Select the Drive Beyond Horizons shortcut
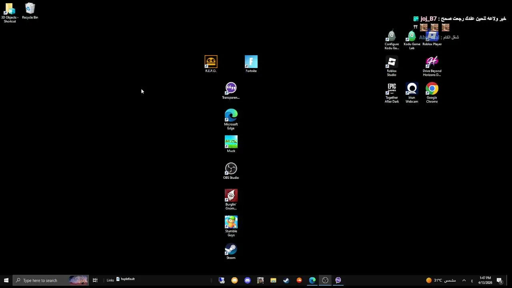 click(x=432, y=66)
